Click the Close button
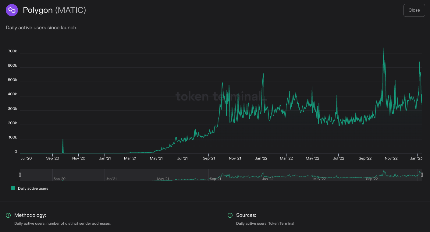 pyautogui.click(x=414, y=10)
